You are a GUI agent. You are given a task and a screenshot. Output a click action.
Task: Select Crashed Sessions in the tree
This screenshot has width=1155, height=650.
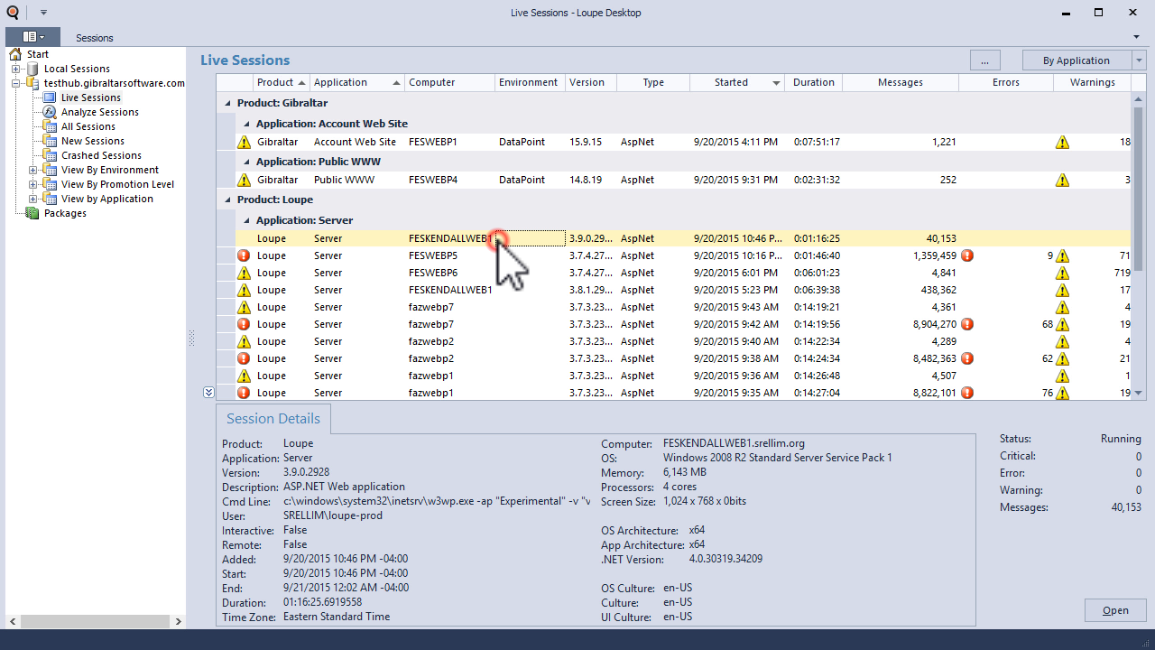pos(101,155)
